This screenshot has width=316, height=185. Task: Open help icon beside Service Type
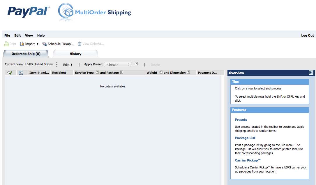point(97,72)
